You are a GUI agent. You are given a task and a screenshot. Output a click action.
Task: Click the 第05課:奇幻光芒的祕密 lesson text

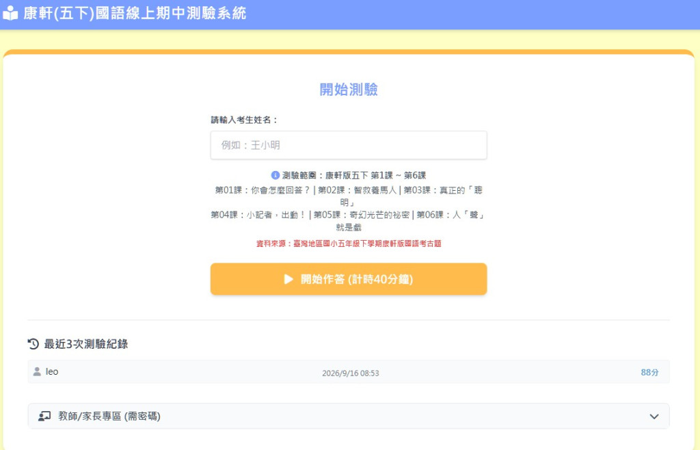(362, 215)
